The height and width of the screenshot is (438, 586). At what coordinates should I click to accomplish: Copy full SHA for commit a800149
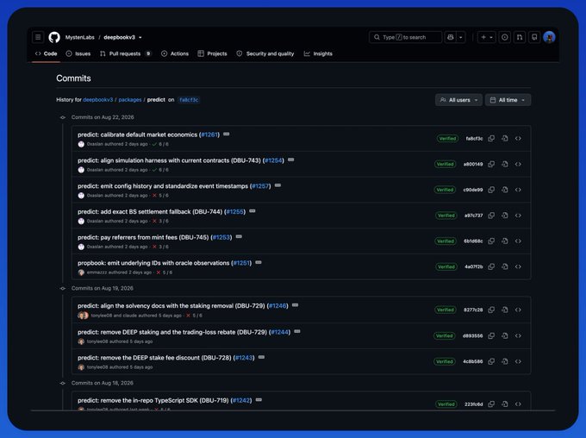pos(491,164)
